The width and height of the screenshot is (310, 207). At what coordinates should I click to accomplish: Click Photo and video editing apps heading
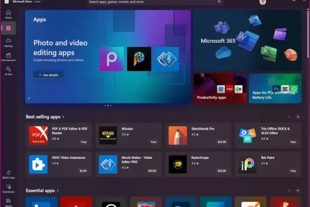(x=60, y=48)
